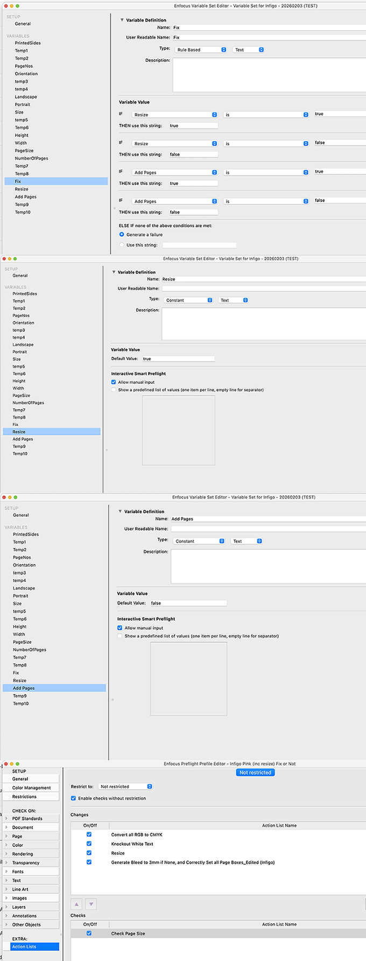Click the blue Not restricted button
This screenshot has width=366, height=961.
pos(255,773)
